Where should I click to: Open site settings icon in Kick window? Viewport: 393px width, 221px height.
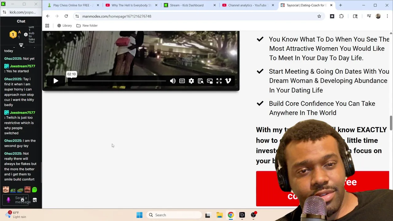[x=4, y=12]
